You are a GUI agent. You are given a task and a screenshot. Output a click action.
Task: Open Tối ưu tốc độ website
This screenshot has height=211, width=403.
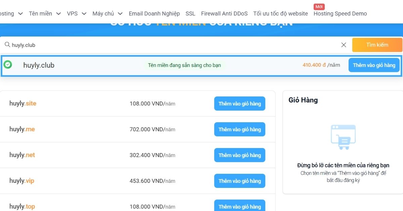click(280, 14)
